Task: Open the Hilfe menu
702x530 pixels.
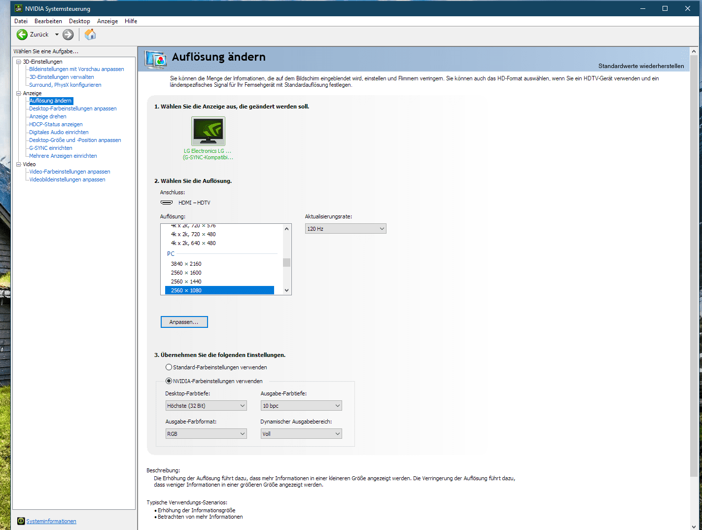Action: [x=131, y=21]
